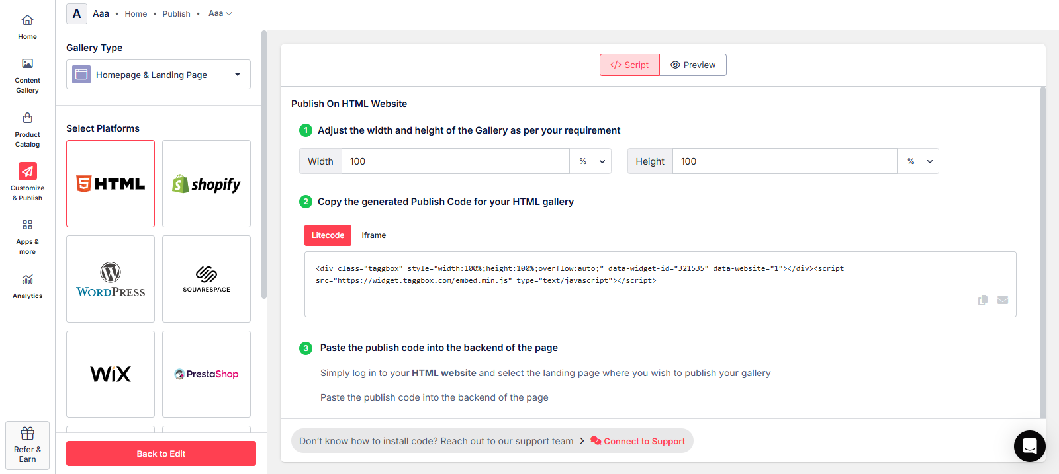Screen dimensions: 1059x474
Task: Click Home breadcrumb link
Action: click(136, 14)
